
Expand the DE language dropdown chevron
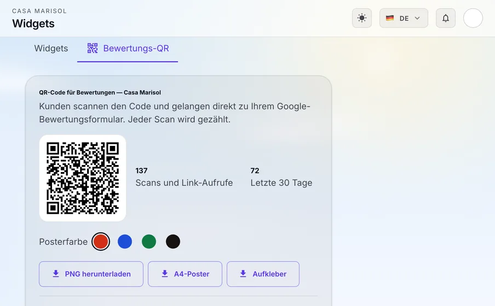click(417, 18)
